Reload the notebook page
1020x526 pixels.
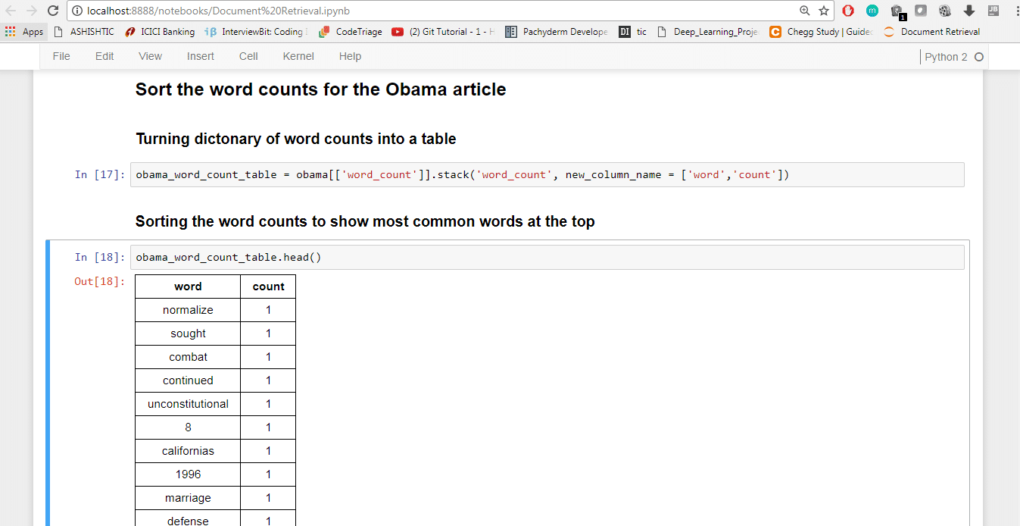tap(53, 11)
